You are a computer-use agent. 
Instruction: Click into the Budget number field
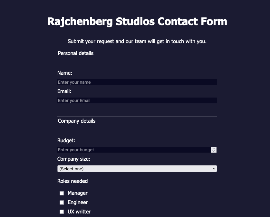pos(134,150)
